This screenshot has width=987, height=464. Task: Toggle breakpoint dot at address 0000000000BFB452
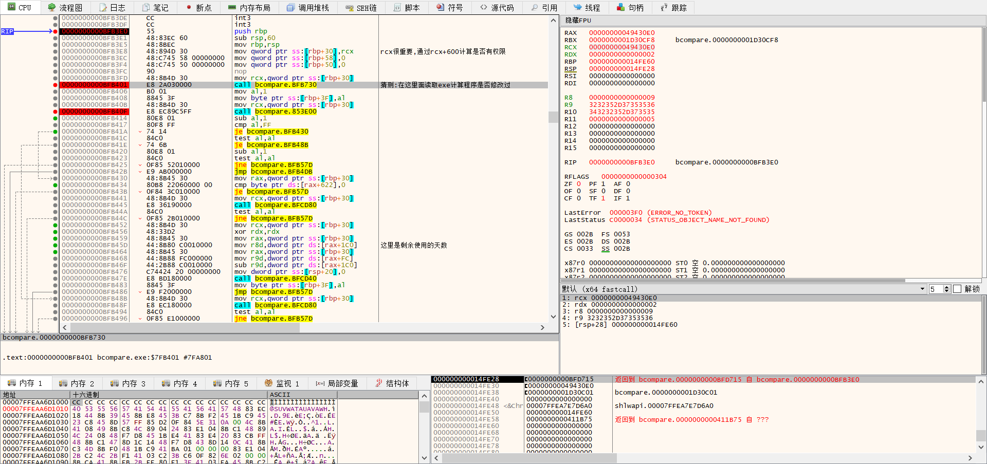tap(55, 225)
